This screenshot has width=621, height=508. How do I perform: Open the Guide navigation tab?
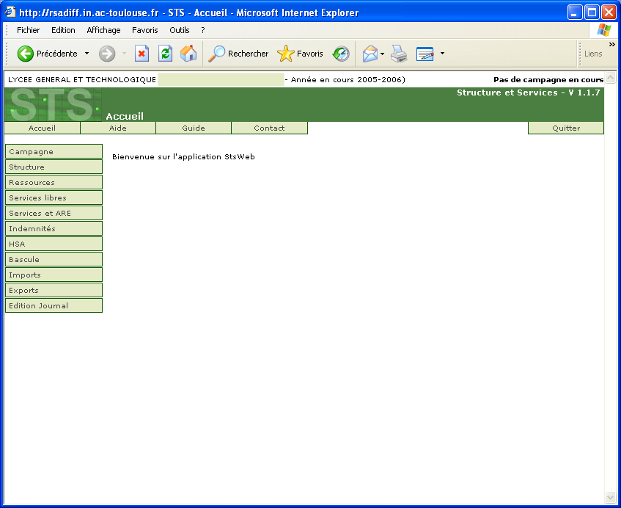tap(194, 128)
